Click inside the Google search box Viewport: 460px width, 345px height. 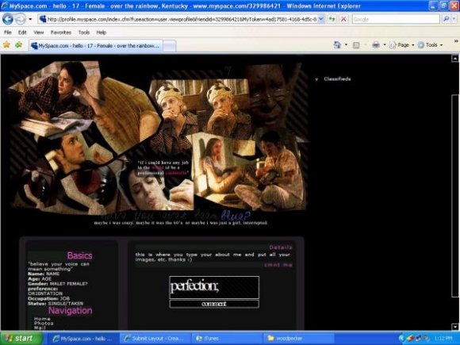click(396, 19)
